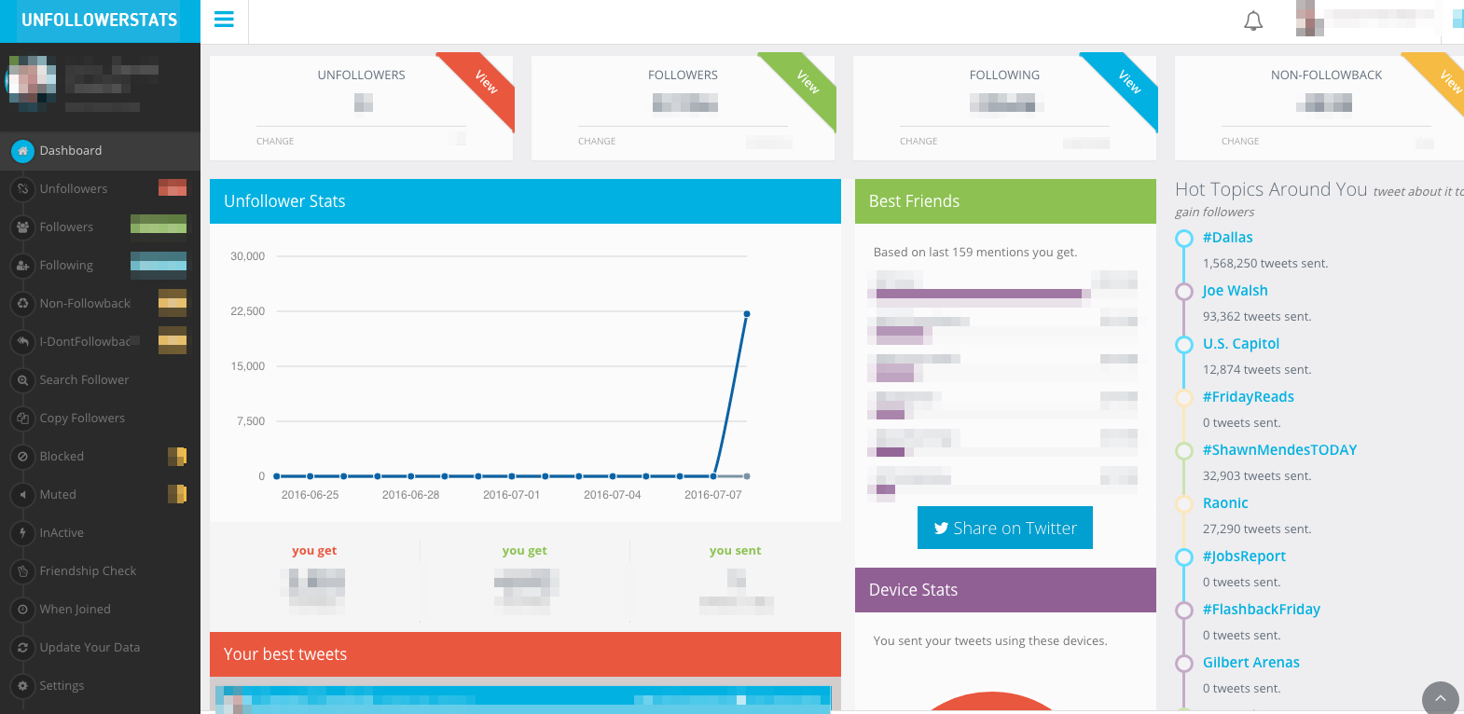Click the UNFOLLOWERSTATS logo
This screenshot has height=714, width=1464.
pos(100,21)
